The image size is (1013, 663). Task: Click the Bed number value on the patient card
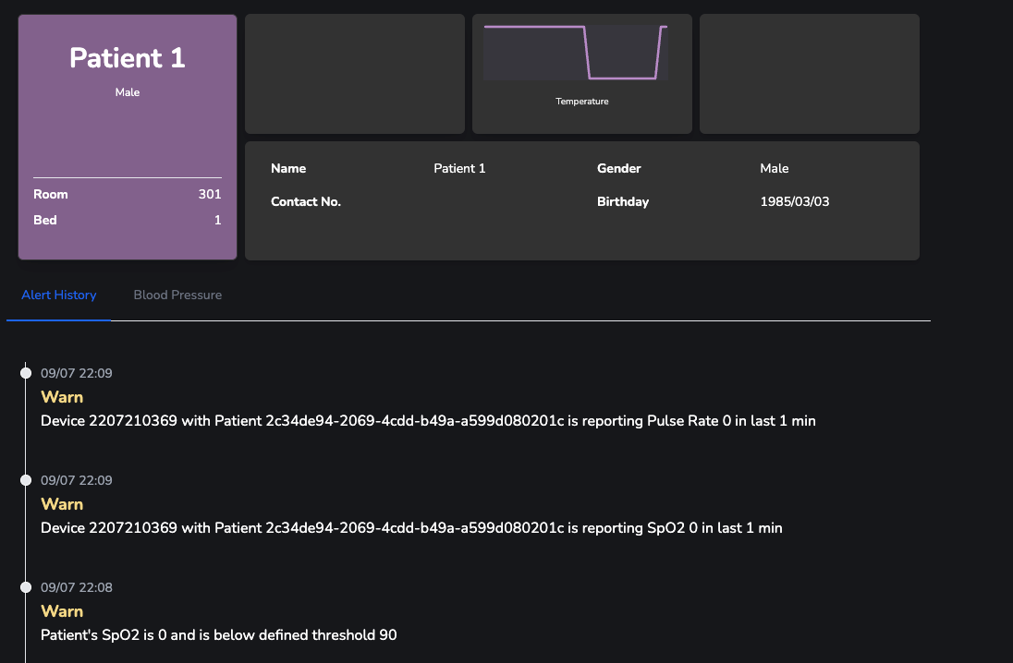(x=217, y=220)
